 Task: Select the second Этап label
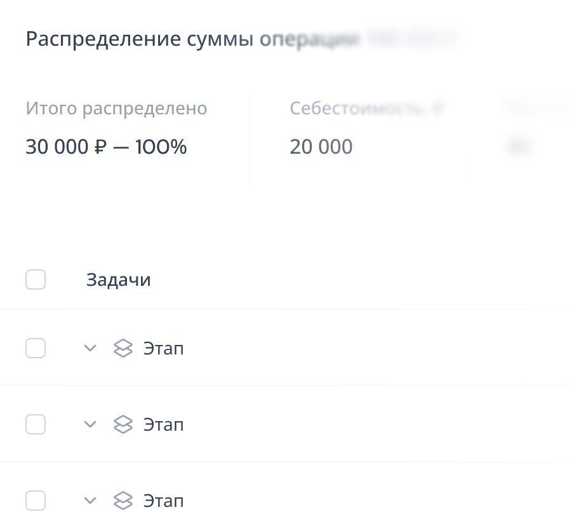click(163, 424)
